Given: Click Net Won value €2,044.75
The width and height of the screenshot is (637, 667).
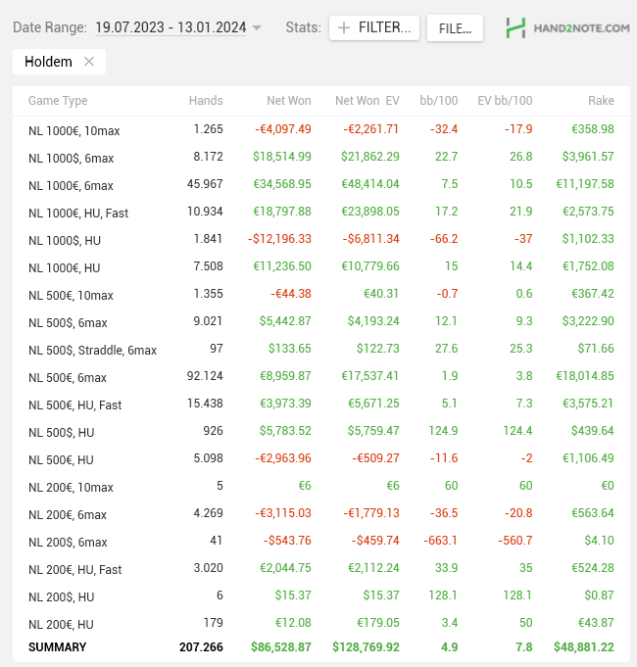Looking at the screenshot, I should click(x=285, y=568).
